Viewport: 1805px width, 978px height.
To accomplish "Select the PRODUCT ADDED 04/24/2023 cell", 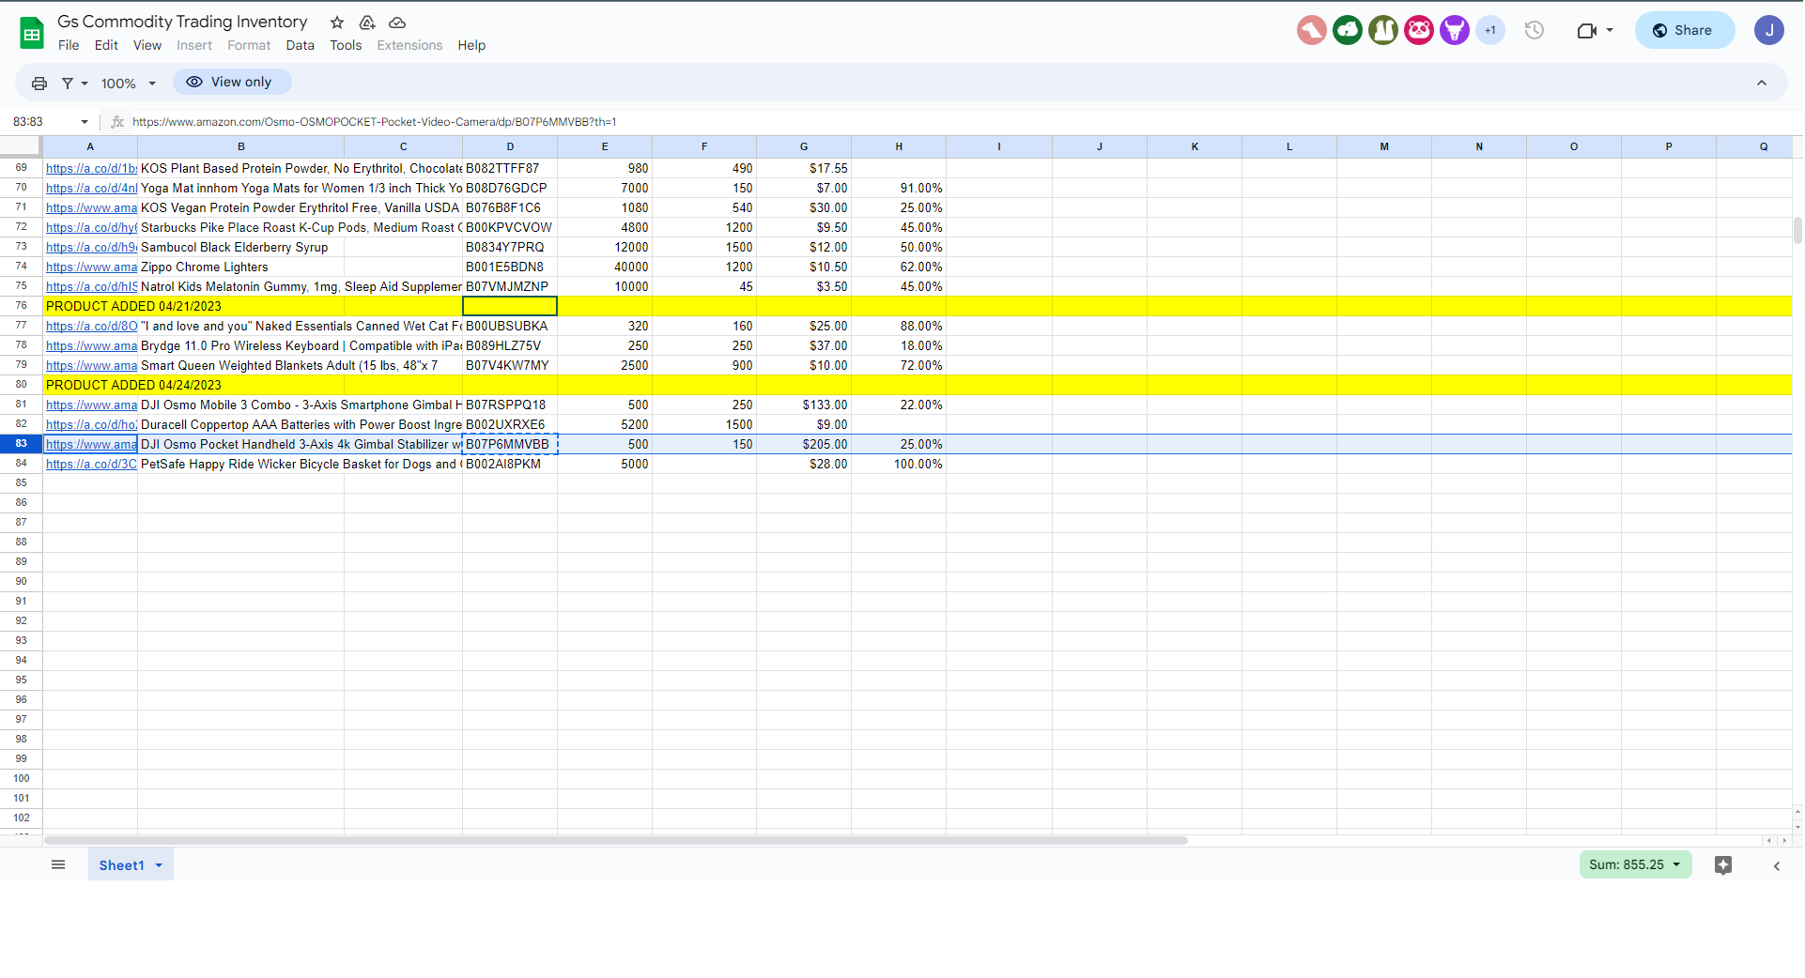I will coord(90,386).
